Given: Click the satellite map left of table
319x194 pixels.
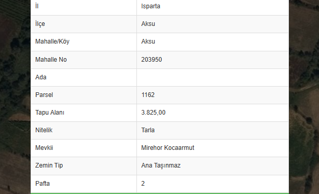Looking at the screenshot, I should click(x=15, y=97).
